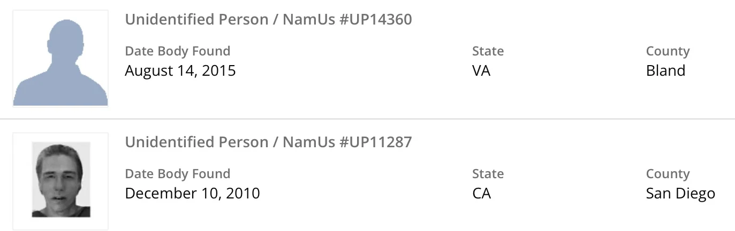Select the August 14, 2015 date

click(x=180, y=70)
